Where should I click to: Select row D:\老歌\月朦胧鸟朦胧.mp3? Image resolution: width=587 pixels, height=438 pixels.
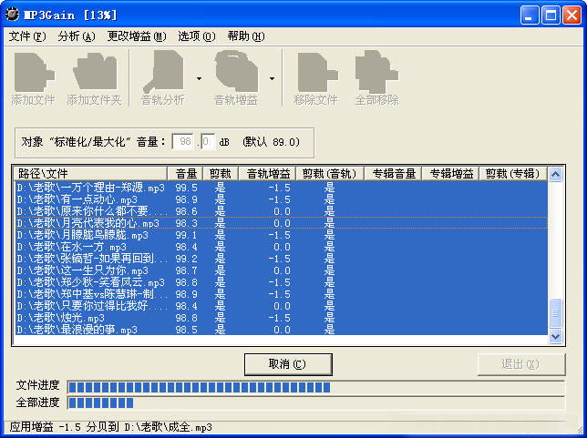pyautogui.click(x=281, y=235)
